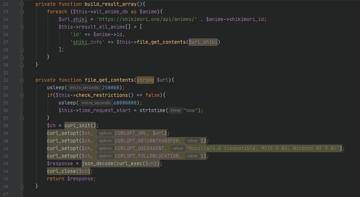Click the check_restrictions method call

[x=102, y=95]
